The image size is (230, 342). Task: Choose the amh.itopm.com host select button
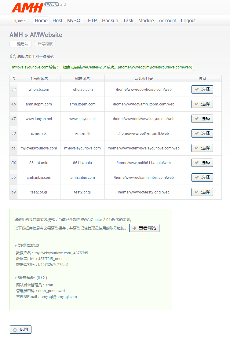[x=202, y=104]
